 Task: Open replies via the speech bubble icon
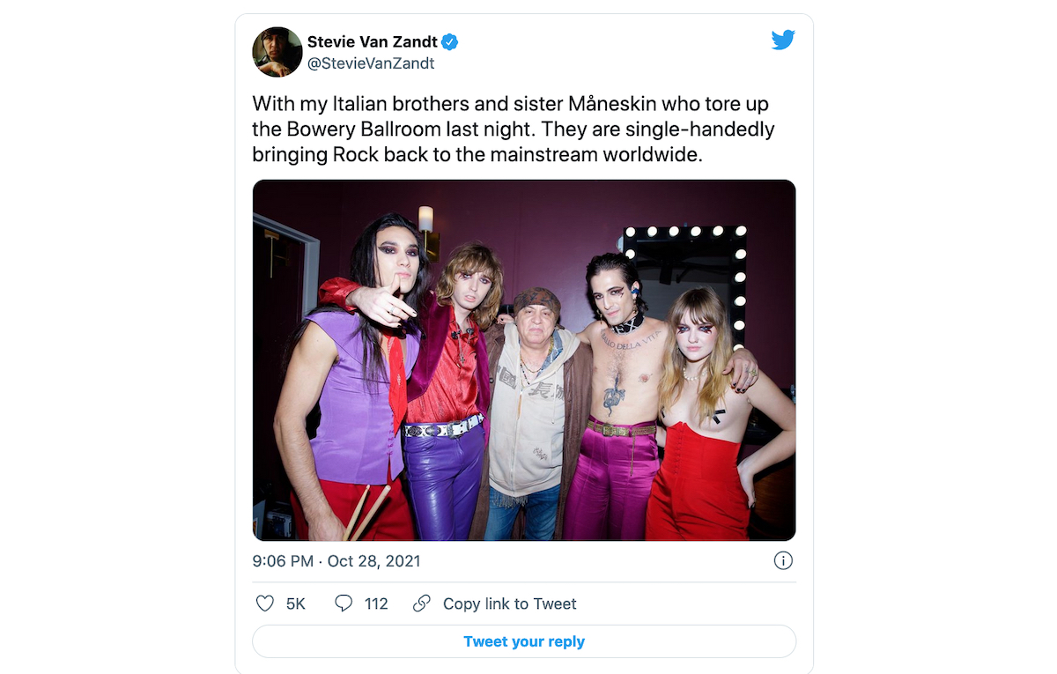point(344,604)
